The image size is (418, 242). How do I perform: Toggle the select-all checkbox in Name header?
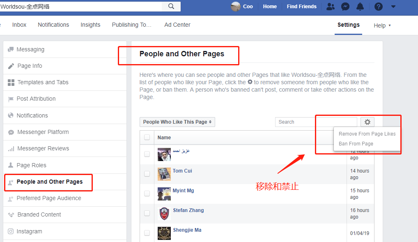(x=147, y=137)
